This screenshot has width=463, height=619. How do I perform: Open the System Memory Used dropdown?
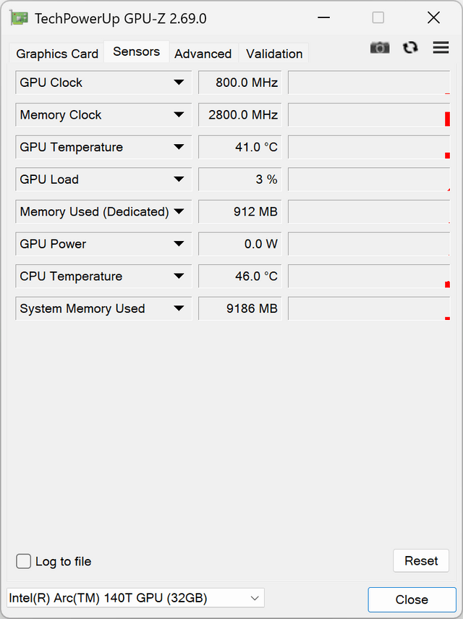(179, 308)
